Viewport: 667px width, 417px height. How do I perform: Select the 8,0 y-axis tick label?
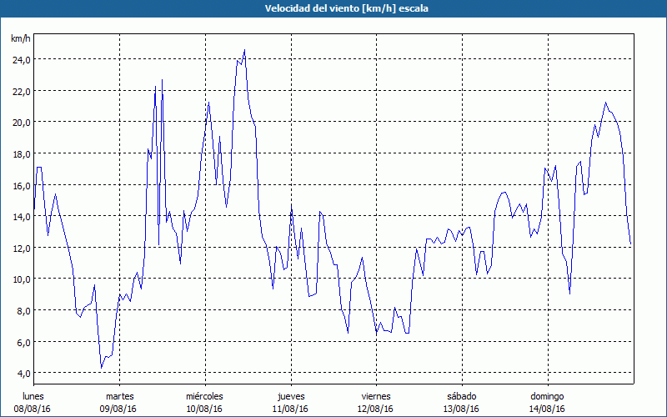(x=23, y=310)
